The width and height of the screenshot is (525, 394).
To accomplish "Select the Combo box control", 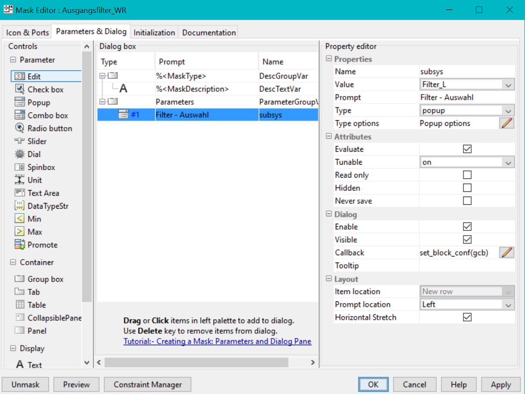I will (x=47, y=116).
